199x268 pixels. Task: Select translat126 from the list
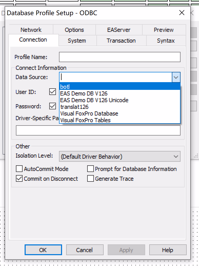coord(74,107)
